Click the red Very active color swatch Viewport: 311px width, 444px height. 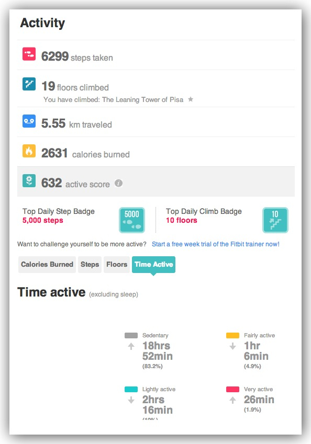[x=233, y=389]
